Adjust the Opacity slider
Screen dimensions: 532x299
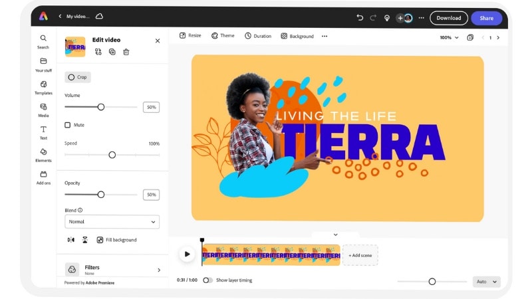(101, 194)
